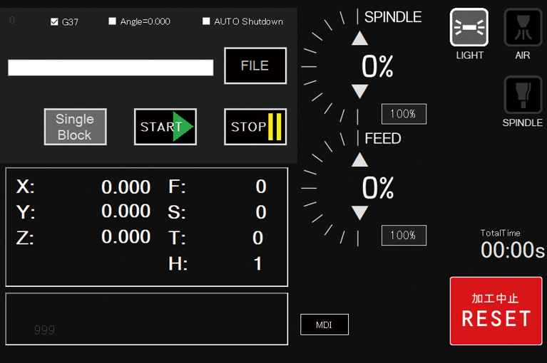Reset feed override to 100%

pyautogui.click(x=404, y=236)
